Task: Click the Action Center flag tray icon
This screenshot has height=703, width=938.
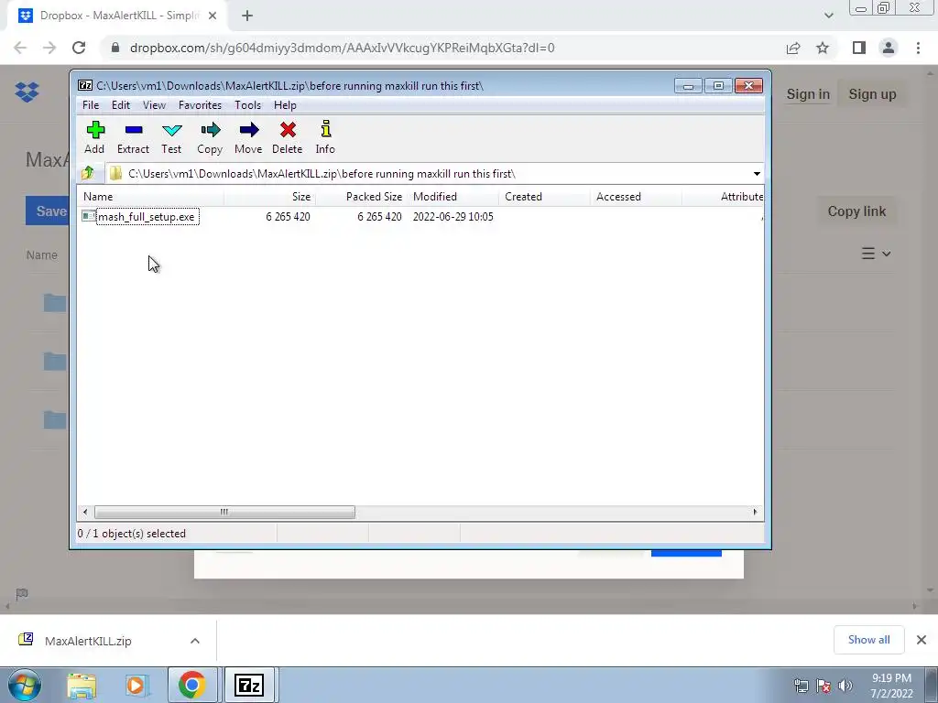Action: (823, 686)
